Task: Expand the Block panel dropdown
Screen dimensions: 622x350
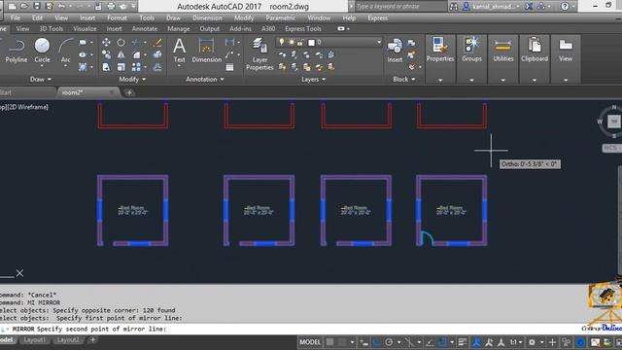Action: pyautogui.click(x=404, y=80)
